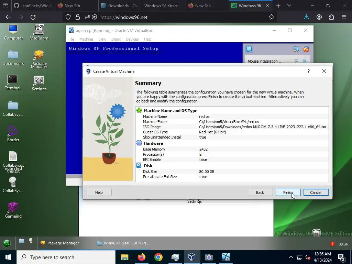Open the Computer desktop icon

tap(13, 32)
